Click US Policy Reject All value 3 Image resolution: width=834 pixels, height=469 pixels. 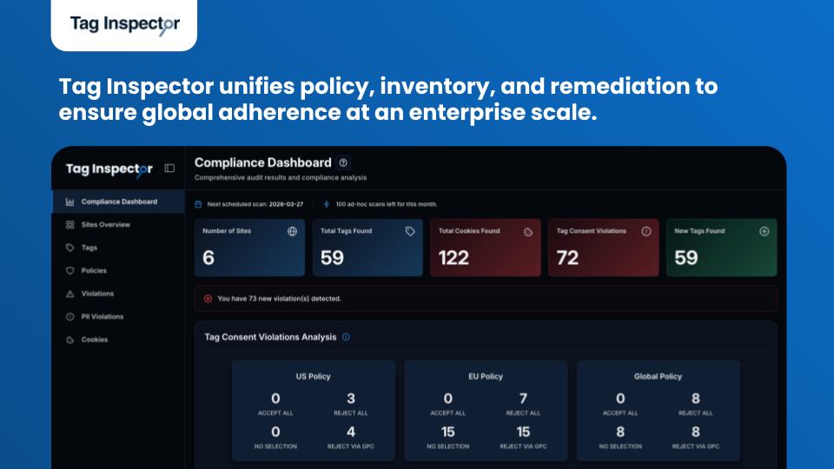(351, 399)
